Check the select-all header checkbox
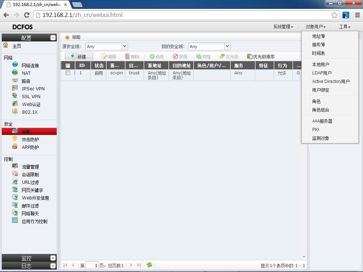The width and height of the screenshot is (363, 272). [x=68, y=66]
